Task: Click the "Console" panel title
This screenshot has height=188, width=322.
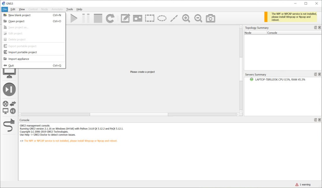Action: [25, 120]
